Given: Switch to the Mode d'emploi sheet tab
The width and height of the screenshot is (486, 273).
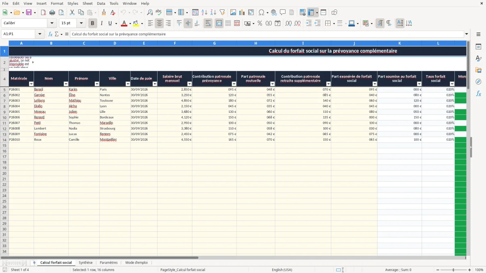Looking at the screenshot, I should click(136, 263).
